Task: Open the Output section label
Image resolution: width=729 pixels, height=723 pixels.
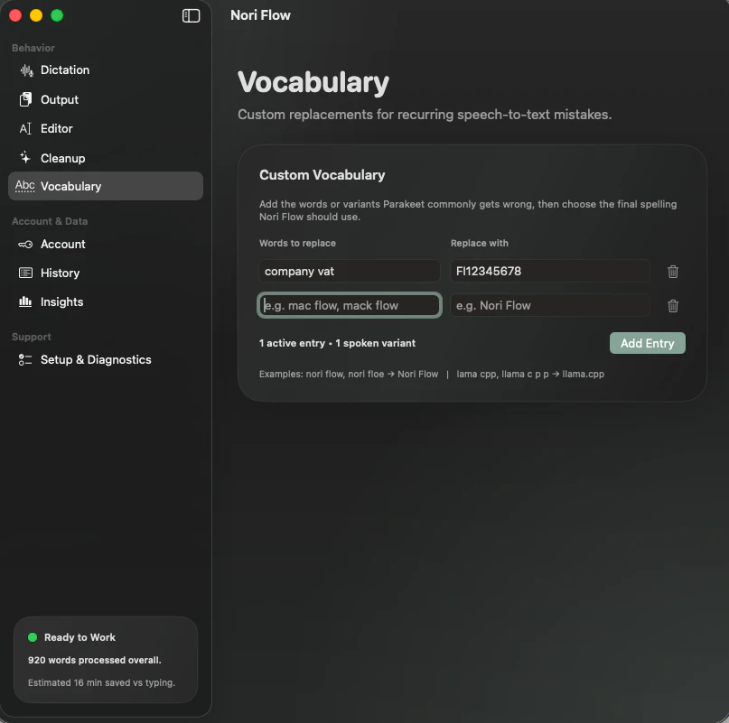Action: point(60,100)
